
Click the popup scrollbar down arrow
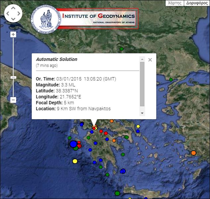(x=142, y=113)
